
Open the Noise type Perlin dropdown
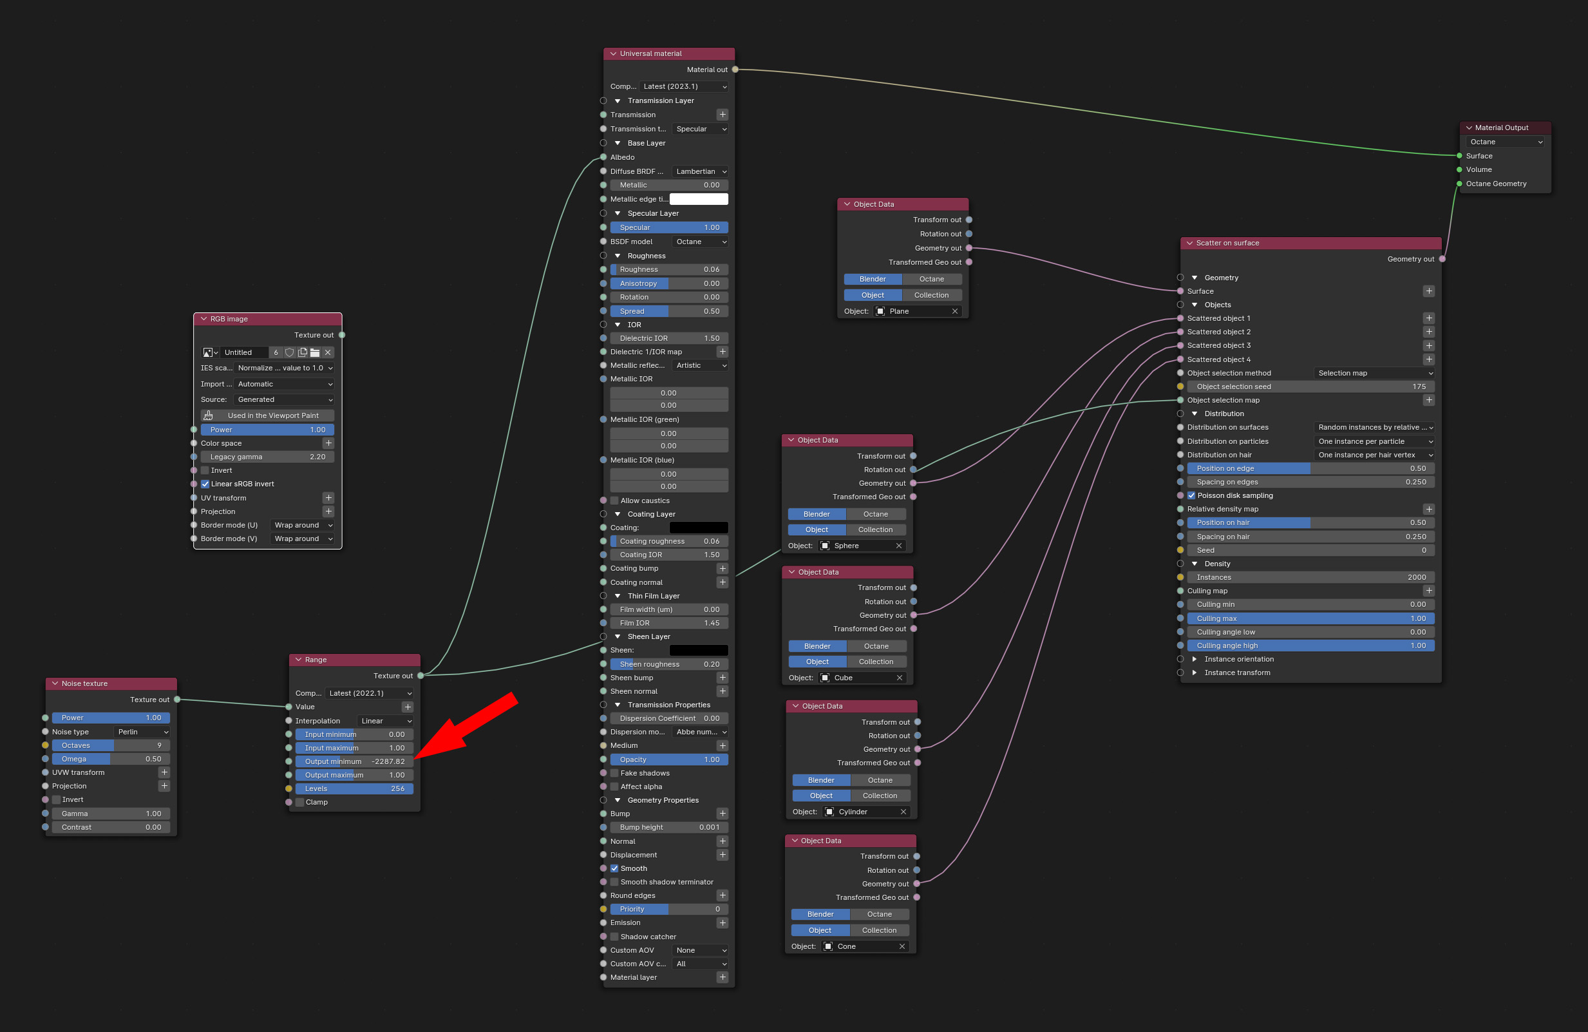[142, 732]
